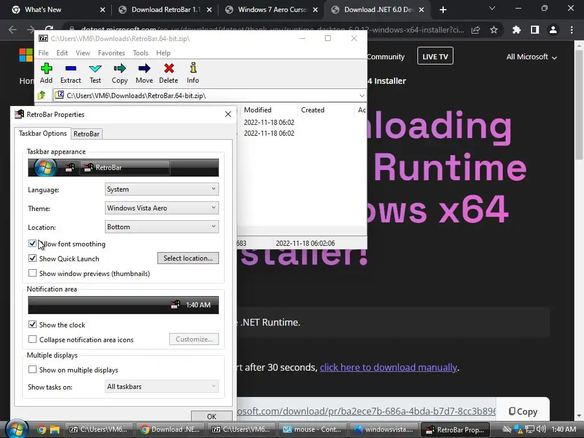Open the Favorites menu in 7-Zip
Image resolution: width=584 pixels, height=438 pixels.
pyautogui.click(x=111, y=53)
